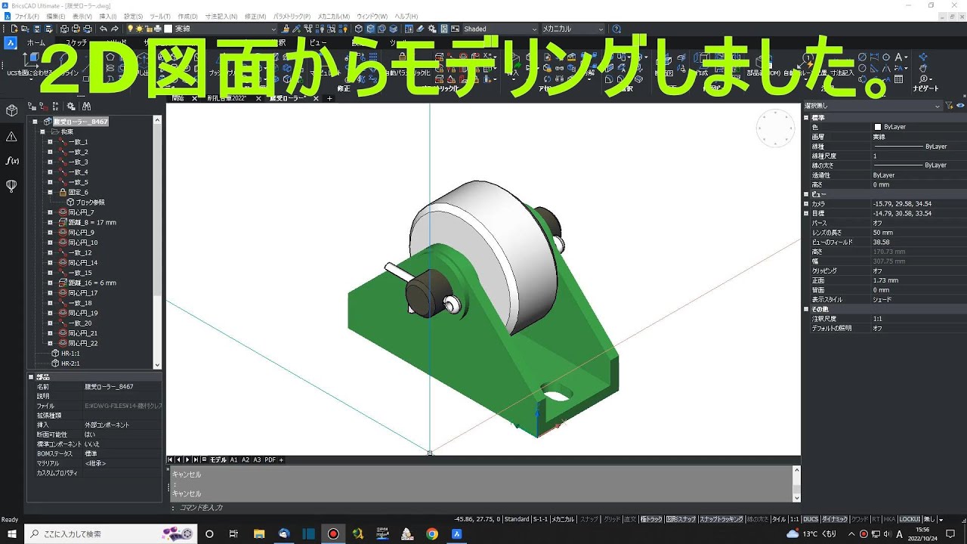The width and height of the screenshot is (967, 544).
Task: Toggle スナップ in the status bar
Action: [x=589, y=520]
